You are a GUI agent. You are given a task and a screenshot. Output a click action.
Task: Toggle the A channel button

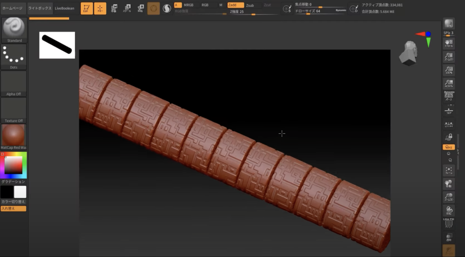point(178,5)
